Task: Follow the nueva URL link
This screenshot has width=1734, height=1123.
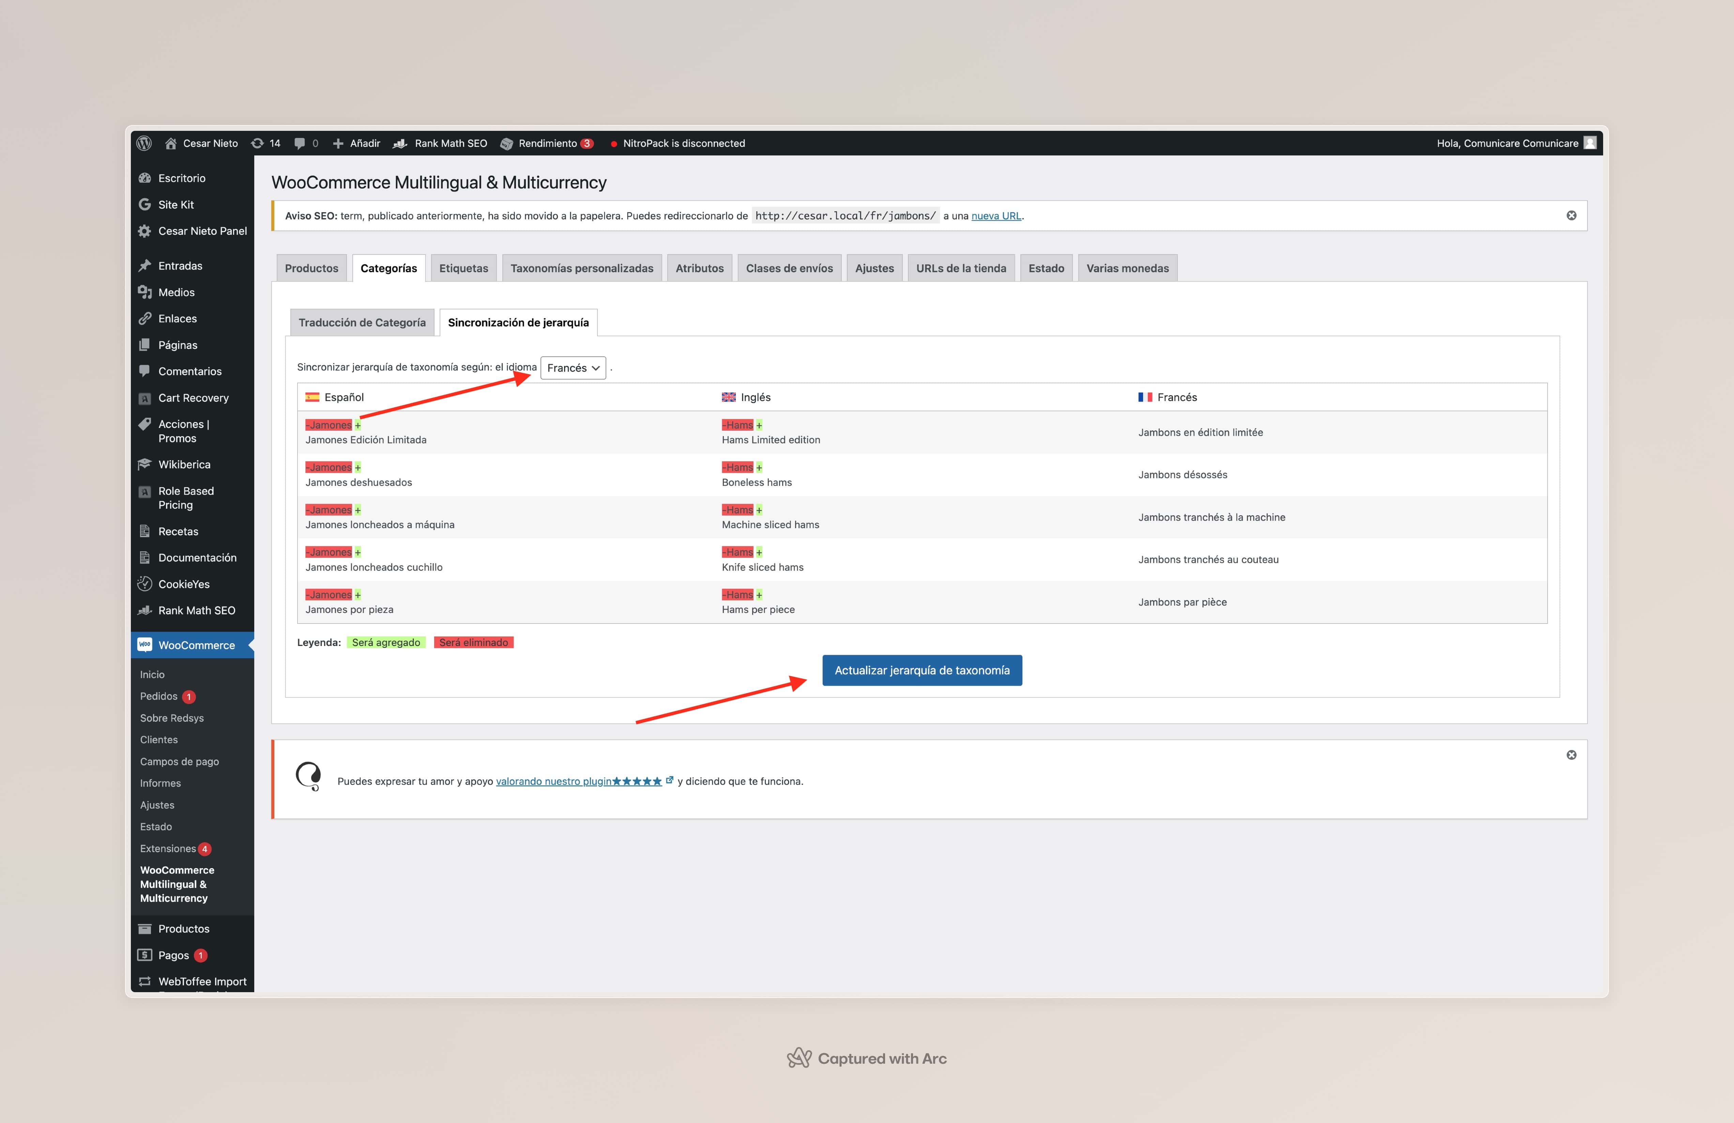Action: tap(996, 216)
